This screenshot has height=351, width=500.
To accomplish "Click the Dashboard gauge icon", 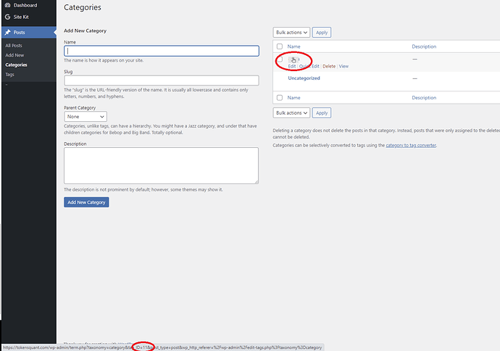I will coord(7,5).
